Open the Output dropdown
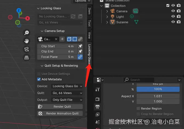Image resolution: width=184 pixels, height=129 pixels. [67, 100]
